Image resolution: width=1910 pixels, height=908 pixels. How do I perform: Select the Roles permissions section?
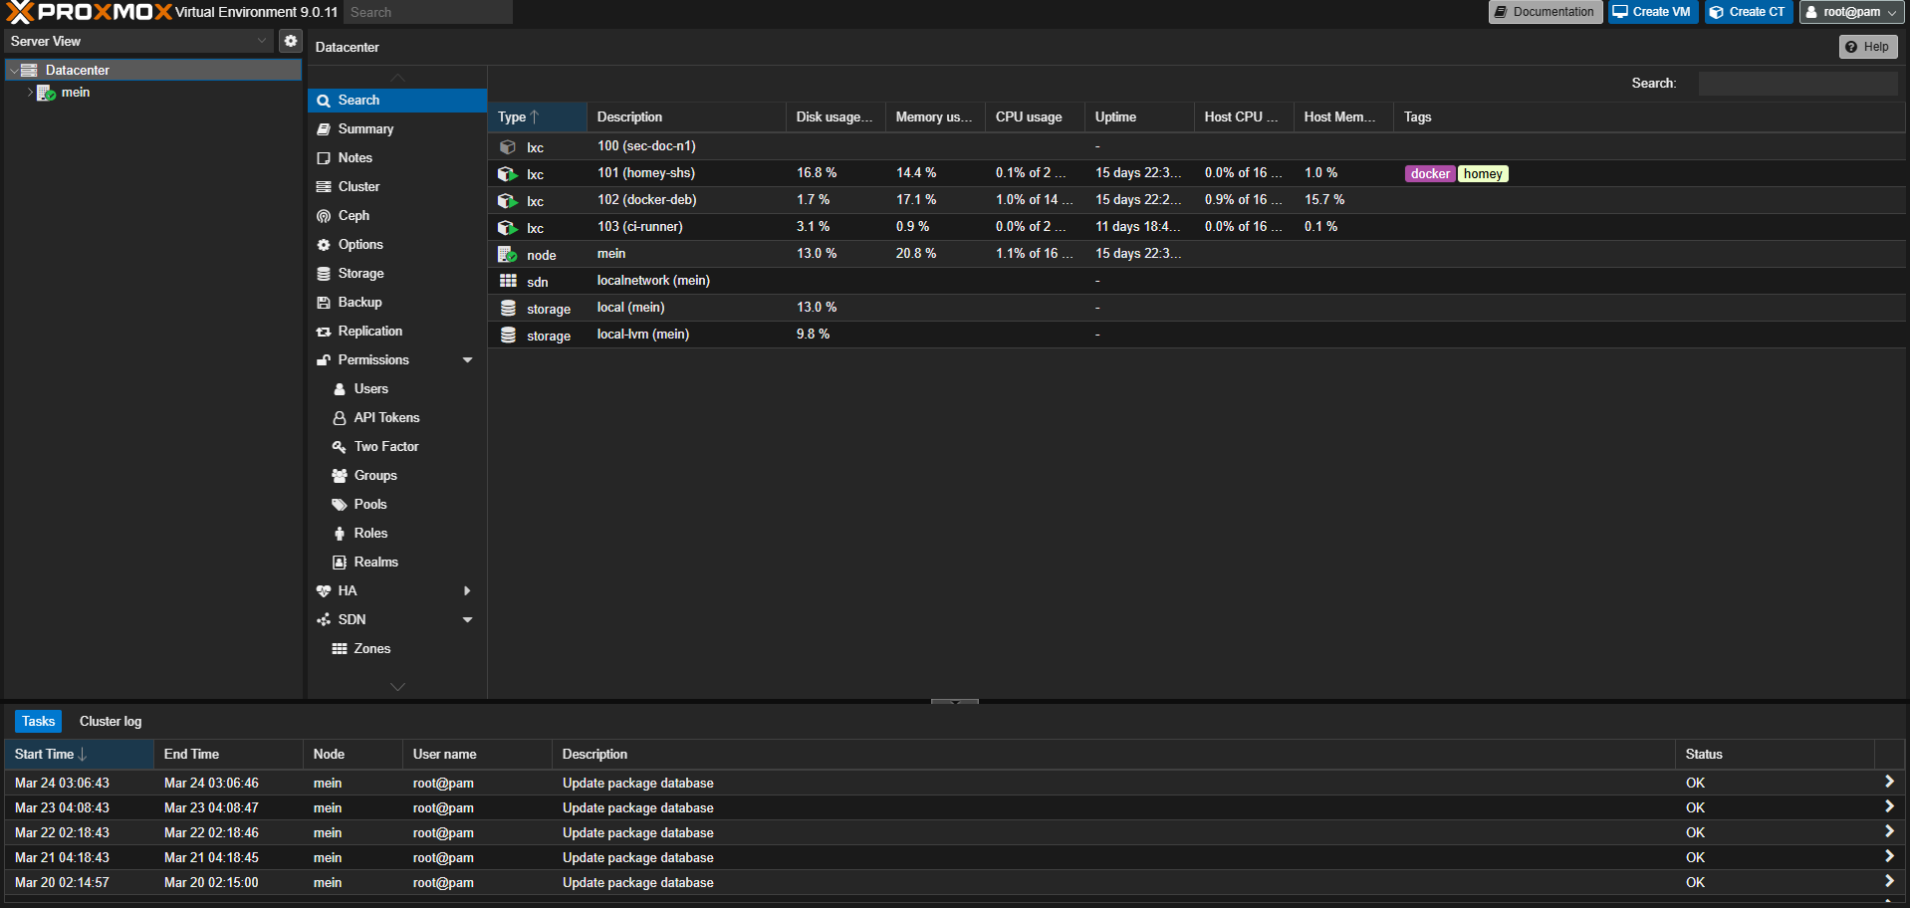pyautogui.click(x=369, y=533)
